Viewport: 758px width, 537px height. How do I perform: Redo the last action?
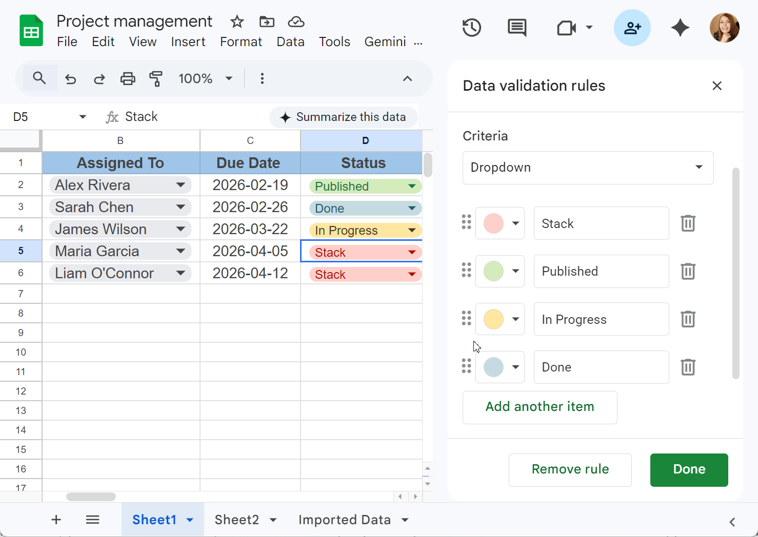(99, 79)
